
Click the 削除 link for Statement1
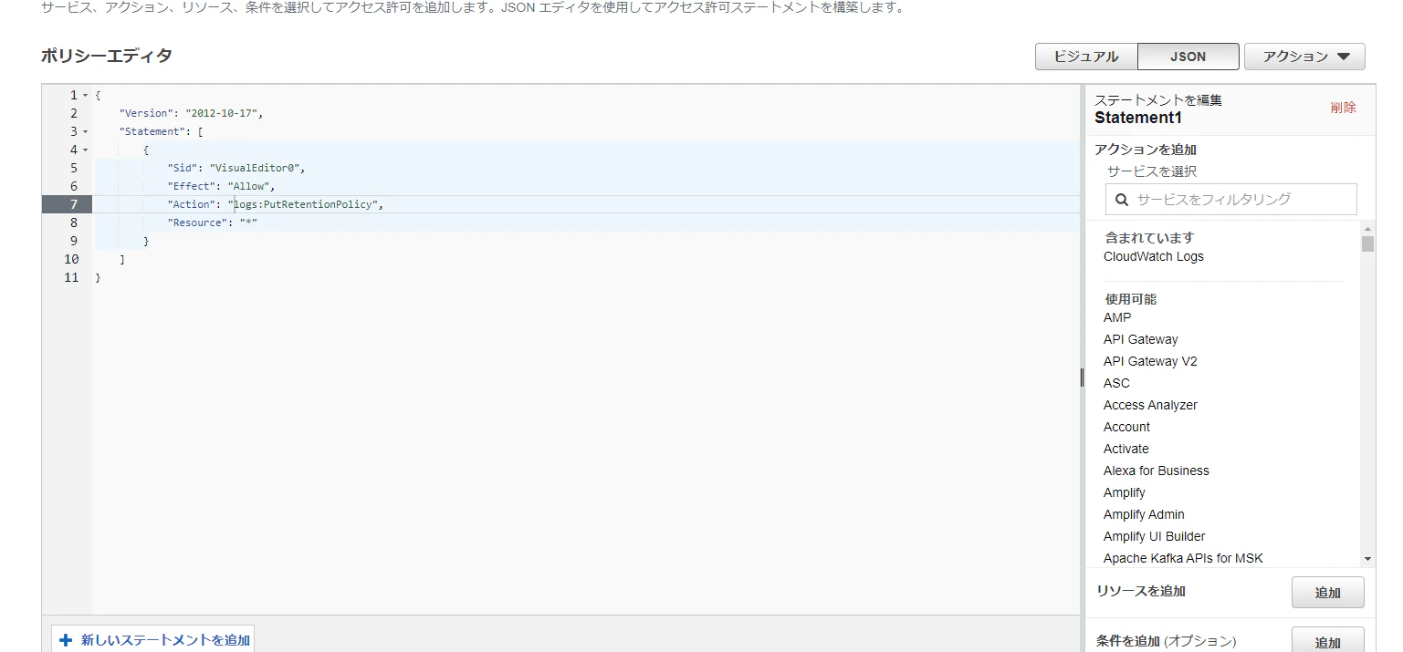[1343, 108]
